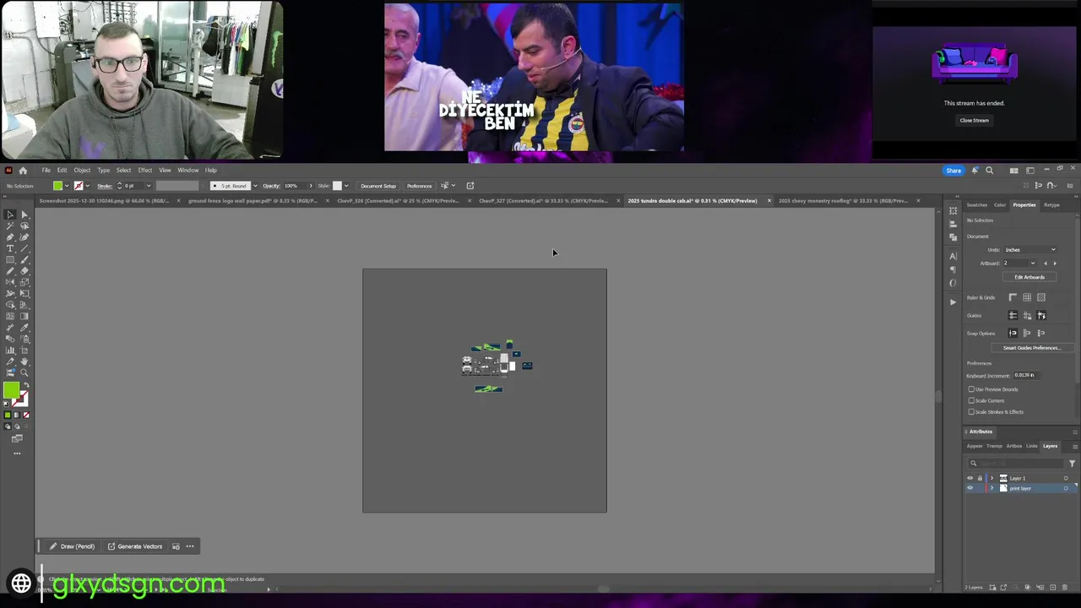Switch to the Swatches panel tab

click(x=977, y=205)
